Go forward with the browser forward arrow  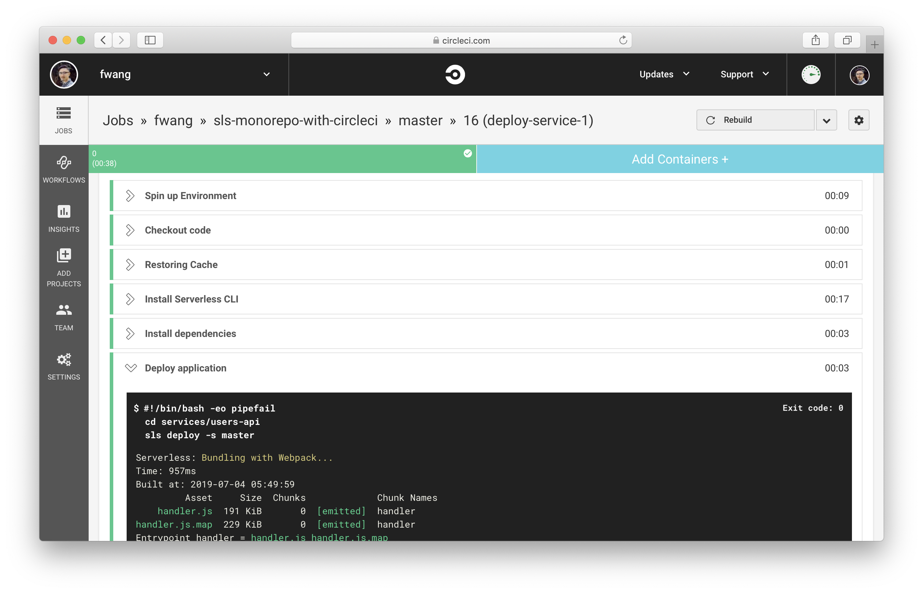click(121, 40)
